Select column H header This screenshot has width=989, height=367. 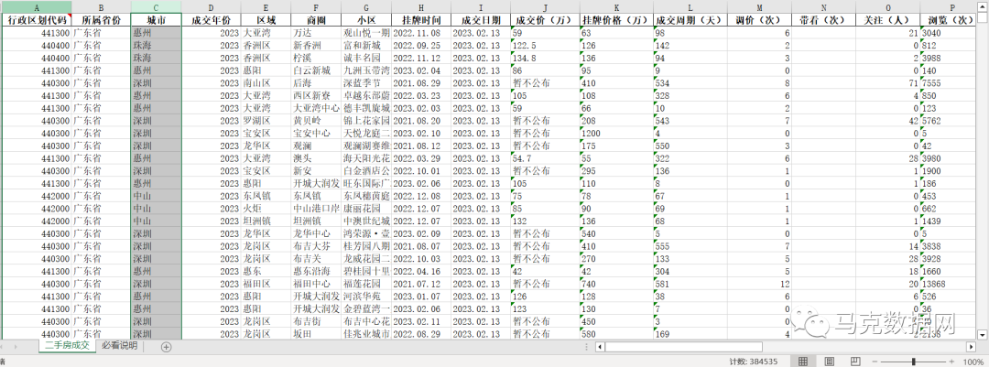pyautogui.click(x=421, y=7)
